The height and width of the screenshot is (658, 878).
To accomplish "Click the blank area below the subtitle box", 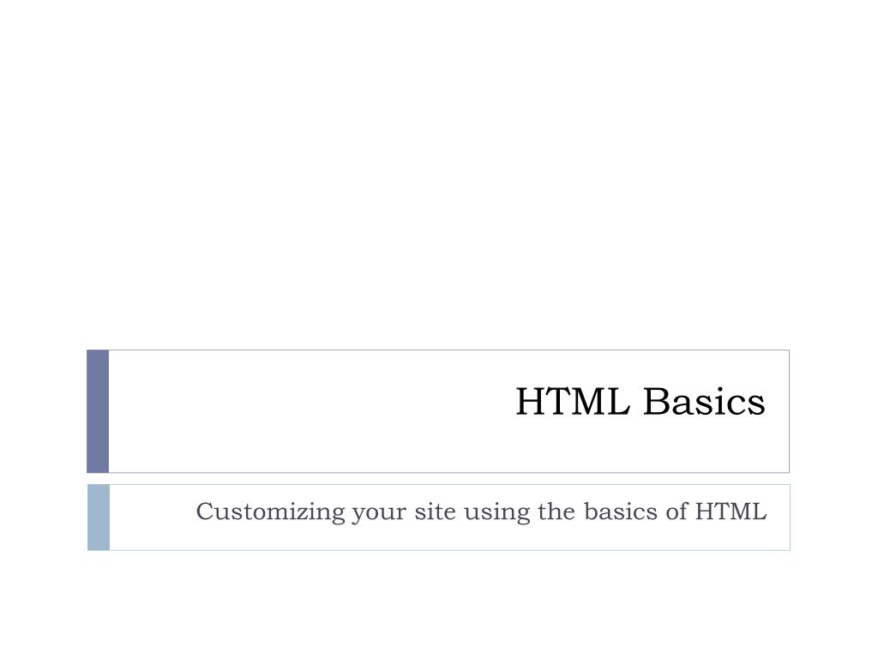I will [x=439, y=604].
